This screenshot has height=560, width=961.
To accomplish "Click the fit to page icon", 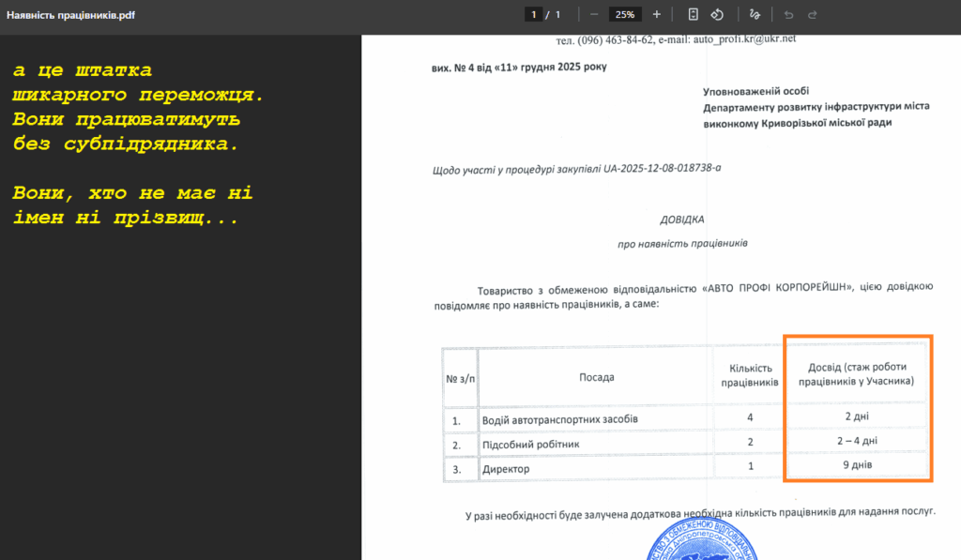I will [x=693, y=14].
